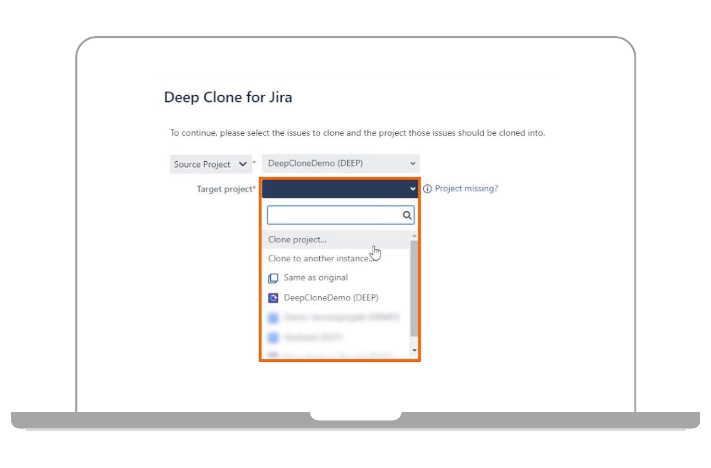Click the first blurred project's avatar icon
Viewport: 711px width, 468px height.
(273, 318)
